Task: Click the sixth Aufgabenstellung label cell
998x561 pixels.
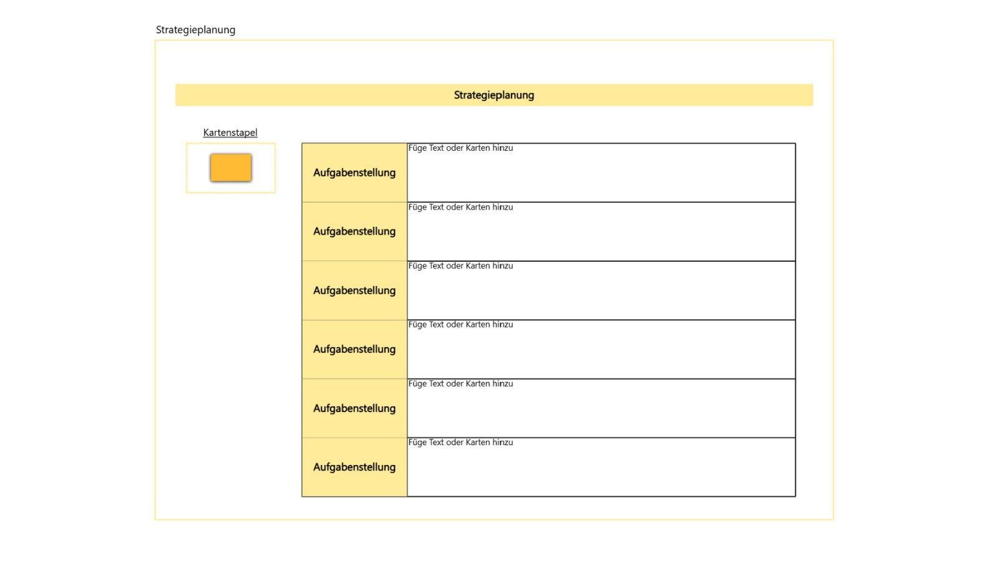Action: pyautogui.click(x=354, y=467)
